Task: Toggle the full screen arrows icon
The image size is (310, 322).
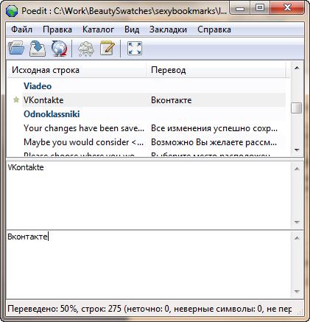Action: [135, 49]
